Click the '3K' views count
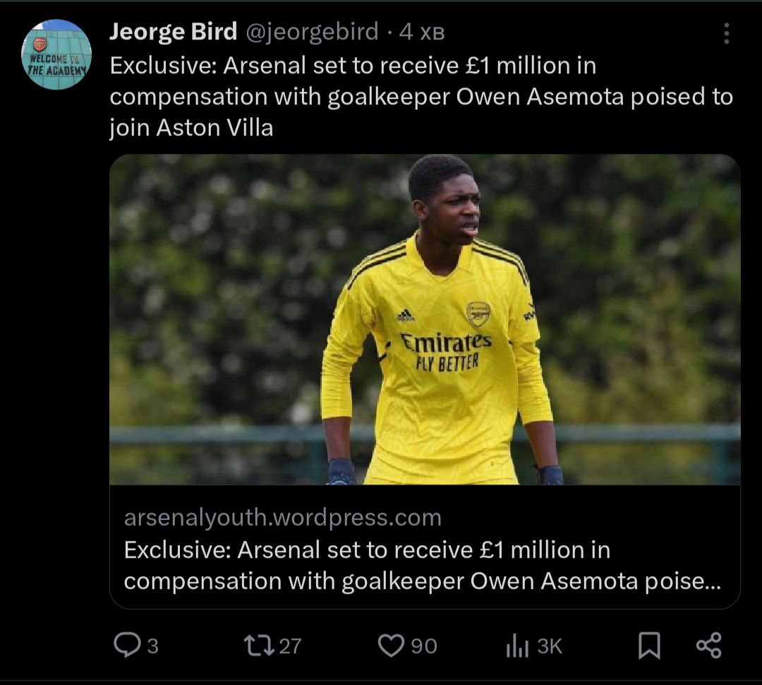The image size is (762, 685). tap(550, 645)
